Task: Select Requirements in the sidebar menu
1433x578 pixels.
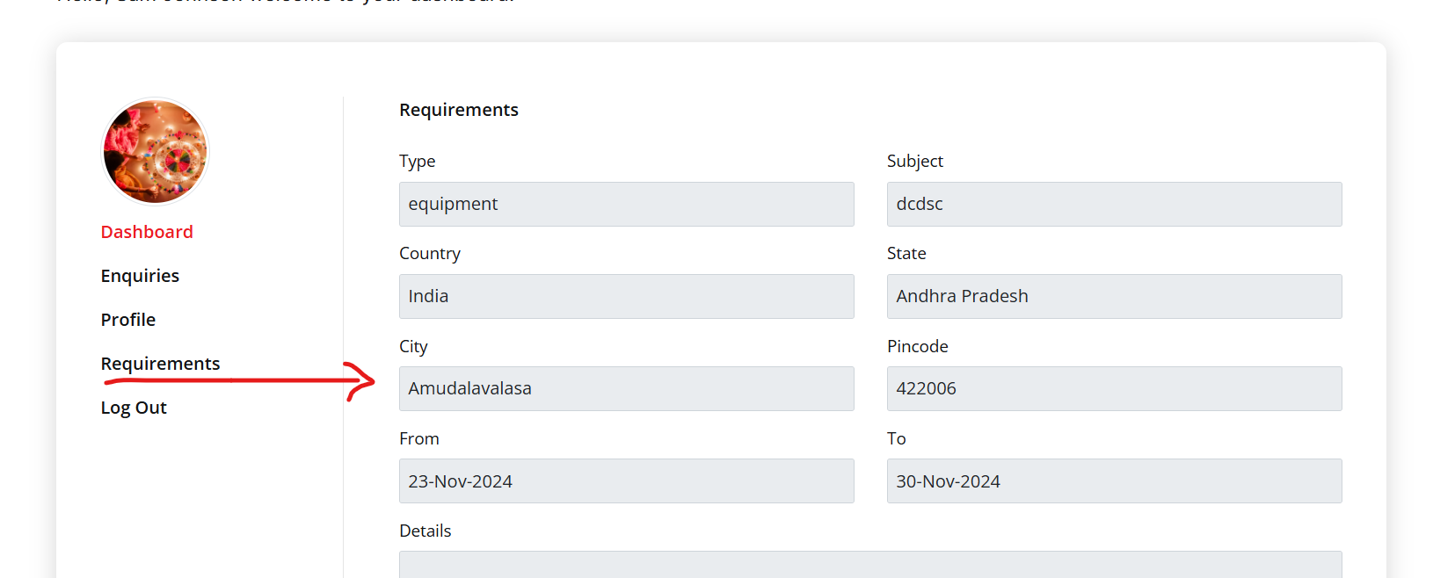Action: [160, 364]
